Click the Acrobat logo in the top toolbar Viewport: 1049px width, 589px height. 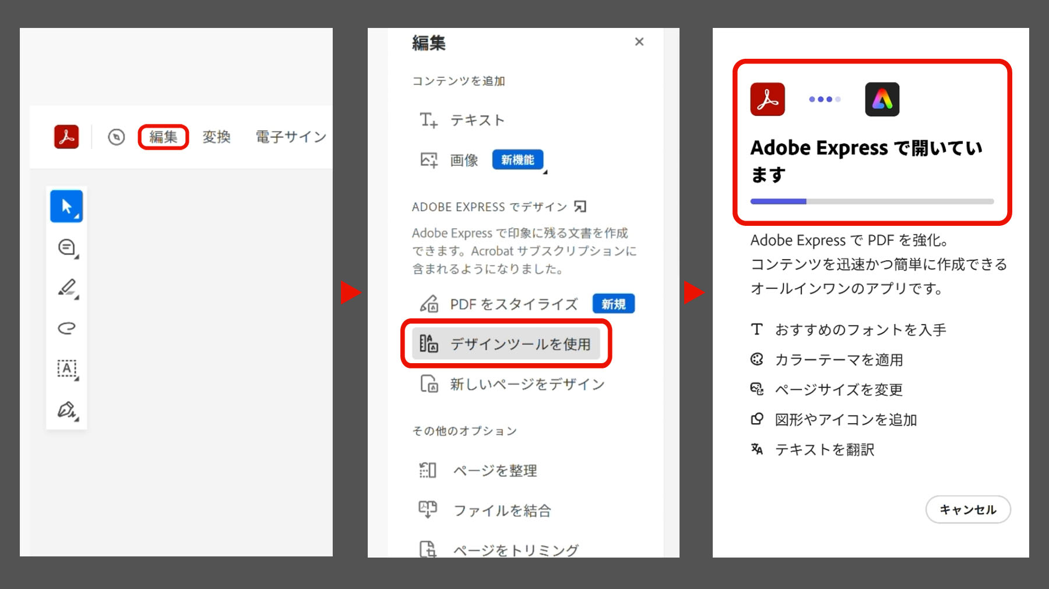point(66,137)
